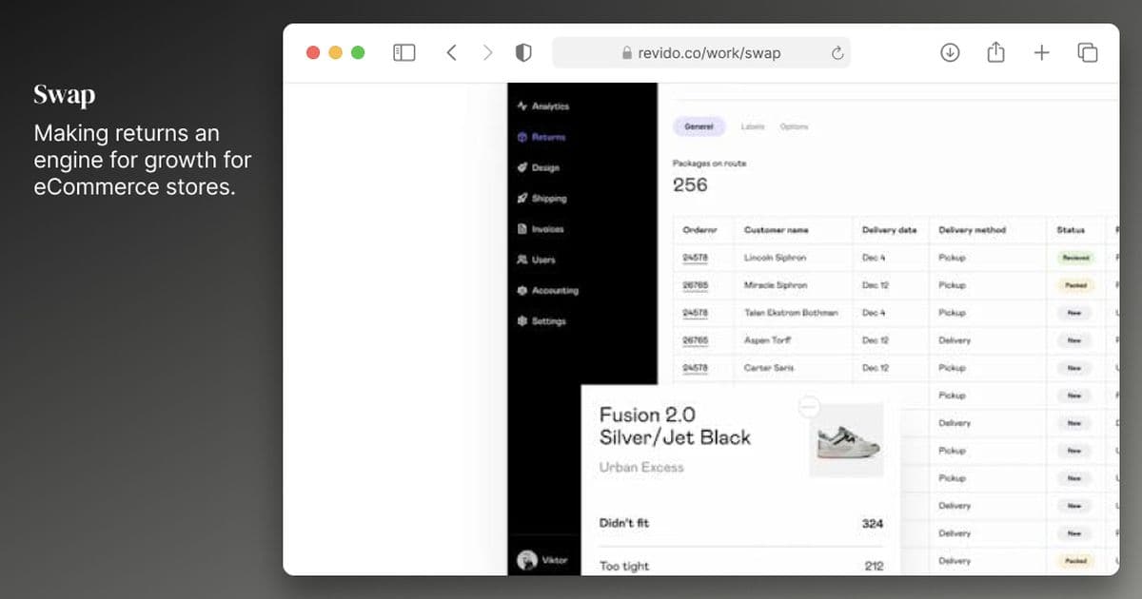The image size is (1142, 599).
Task: Reload the page with the refresh icon
Action: (837, 53)
